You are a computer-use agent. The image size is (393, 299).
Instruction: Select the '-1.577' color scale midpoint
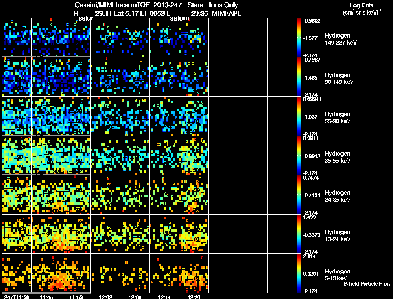coord(311,38)
